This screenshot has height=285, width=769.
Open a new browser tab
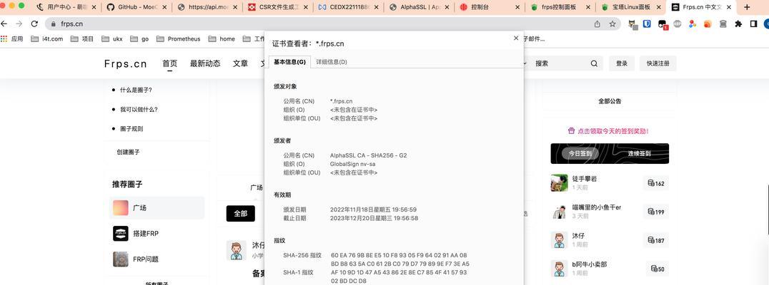click(747, 7)
